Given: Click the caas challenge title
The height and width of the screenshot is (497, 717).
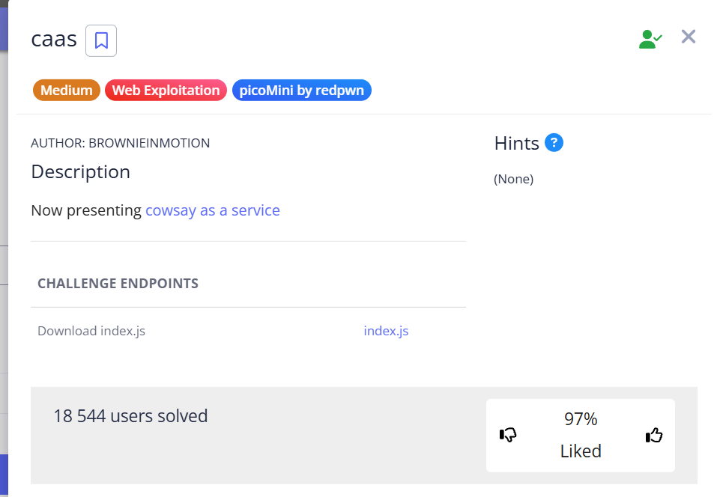Looking at the screenshot, I should 54,39.
